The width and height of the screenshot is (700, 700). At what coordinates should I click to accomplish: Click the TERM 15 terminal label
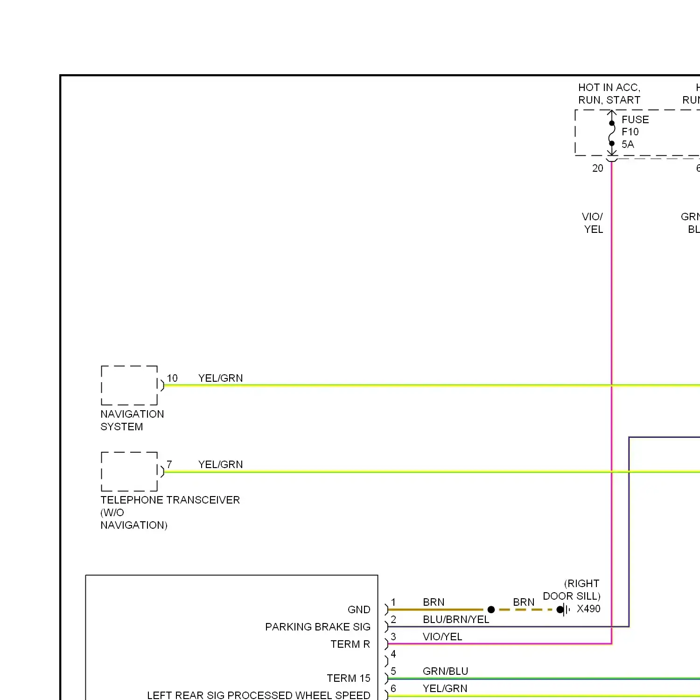(x=349, y=678)
